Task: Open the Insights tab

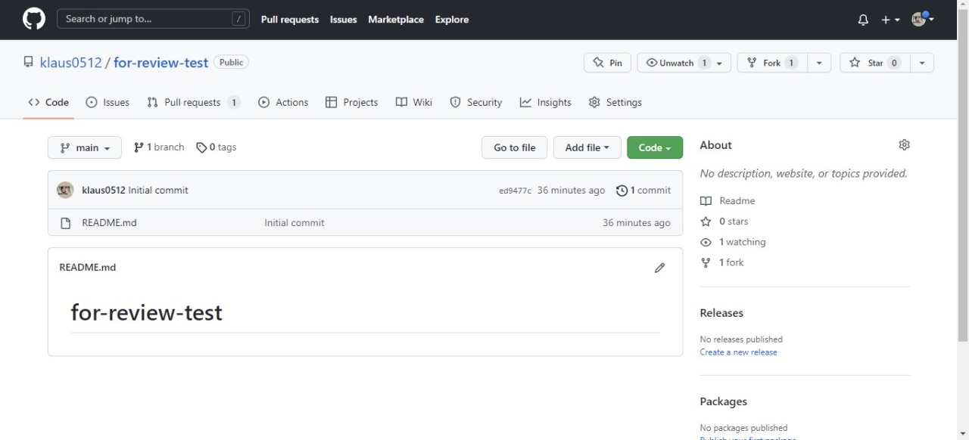Action: click(x=546, y=102)
